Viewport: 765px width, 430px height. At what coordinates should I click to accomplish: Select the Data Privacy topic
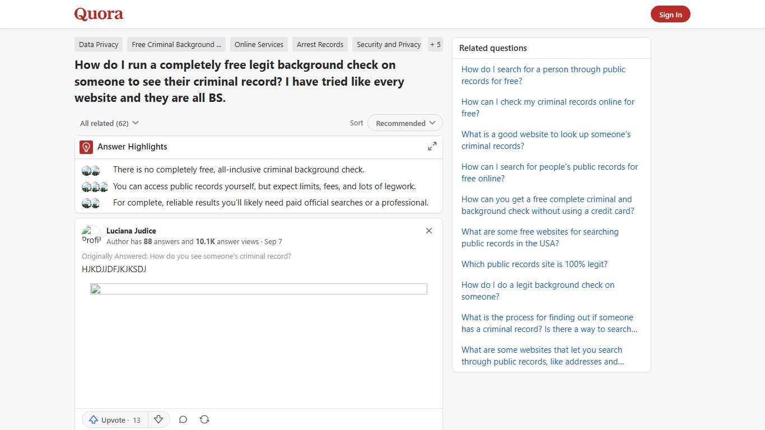pos(99,44)
